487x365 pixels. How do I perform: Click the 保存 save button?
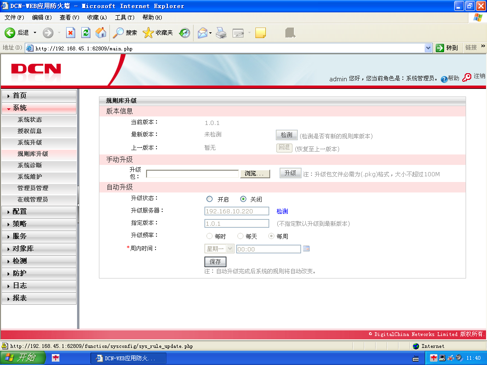click(x=215, y=262)
